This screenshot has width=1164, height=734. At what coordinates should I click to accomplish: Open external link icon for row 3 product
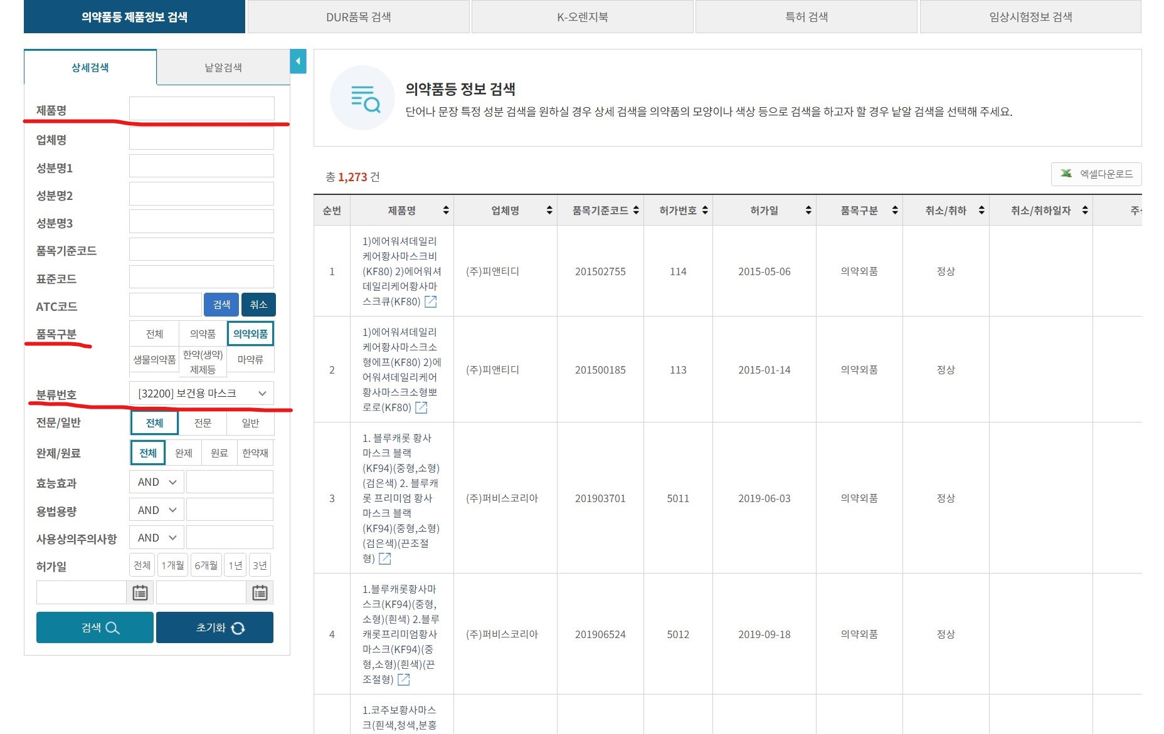click(385, 558)
